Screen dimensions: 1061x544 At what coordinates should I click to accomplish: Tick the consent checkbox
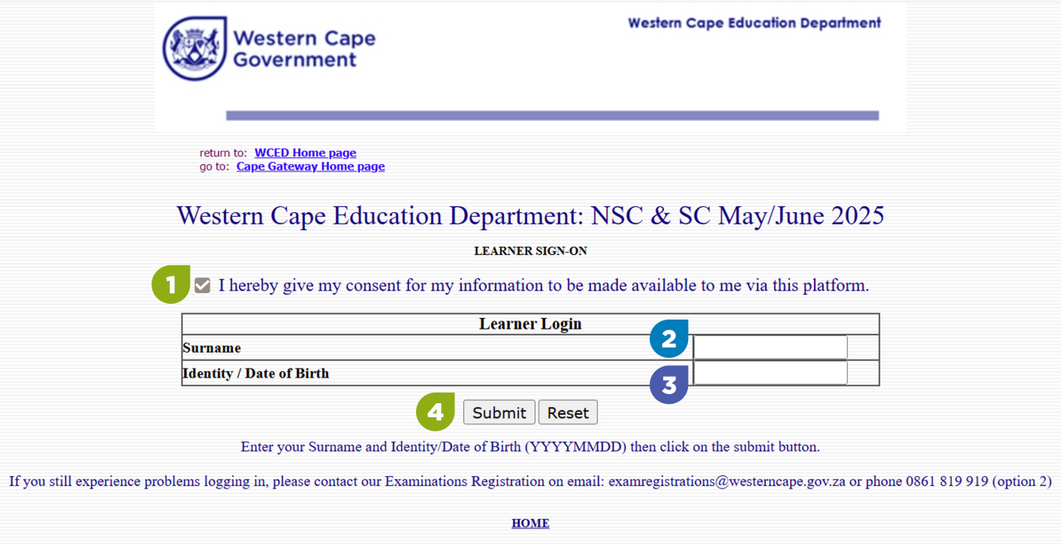203,286
